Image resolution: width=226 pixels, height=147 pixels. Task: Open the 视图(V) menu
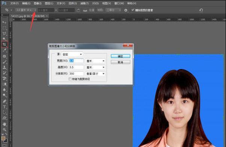tap(107, 3)
